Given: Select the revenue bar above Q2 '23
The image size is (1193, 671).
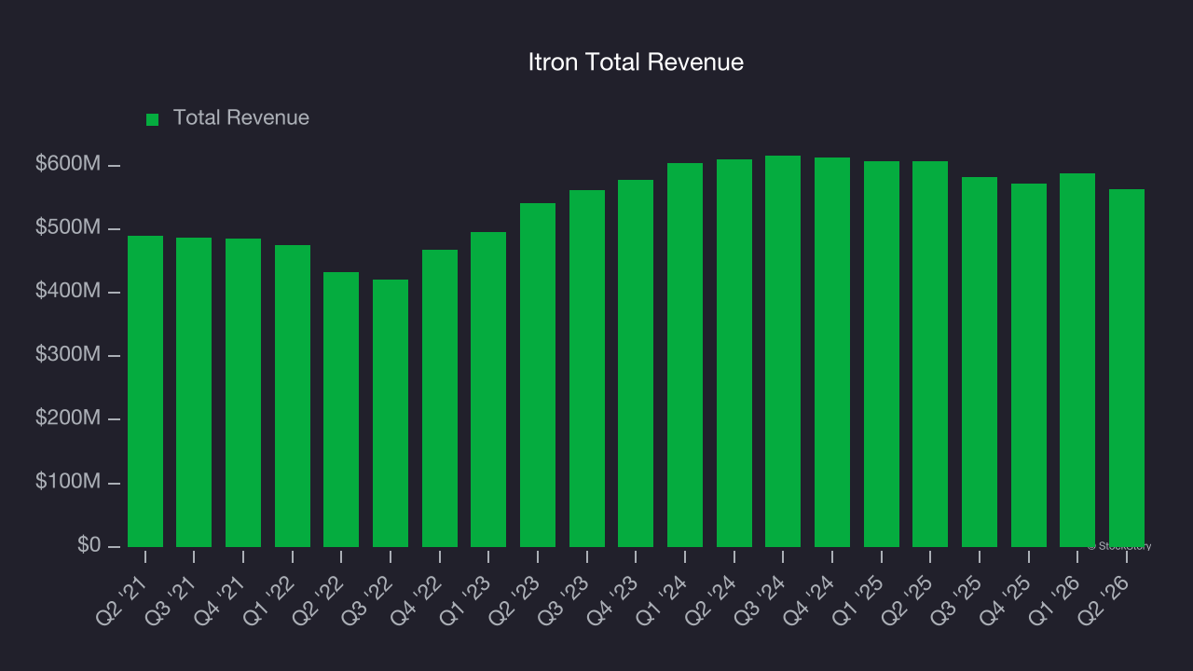Looking at the screenshot, I should tap(538, 375).
